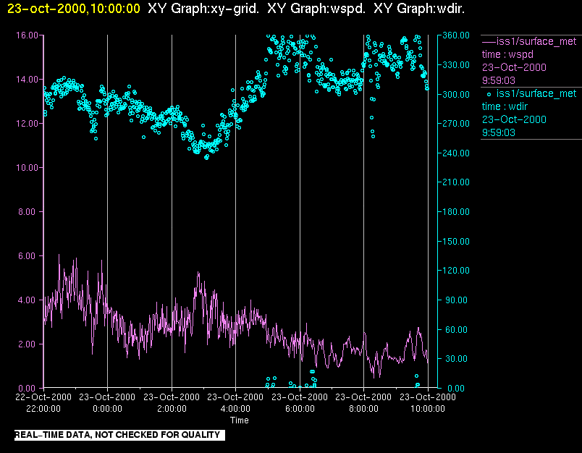This screenshot has width=582, height=453.
Task: Click the right axis 150.00 label
Action: tap(456, 242)
